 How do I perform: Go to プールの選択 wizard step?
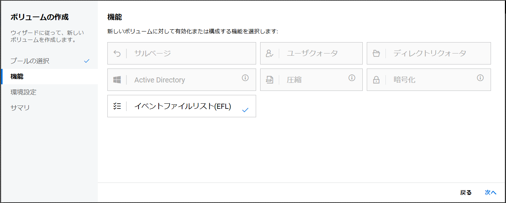pyautogui.click(x=30, y=61)
